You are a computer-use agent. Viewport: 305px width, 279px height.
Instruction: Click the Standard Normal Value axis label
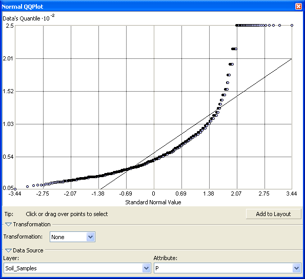pyautogui.click(x=153, y=202)
